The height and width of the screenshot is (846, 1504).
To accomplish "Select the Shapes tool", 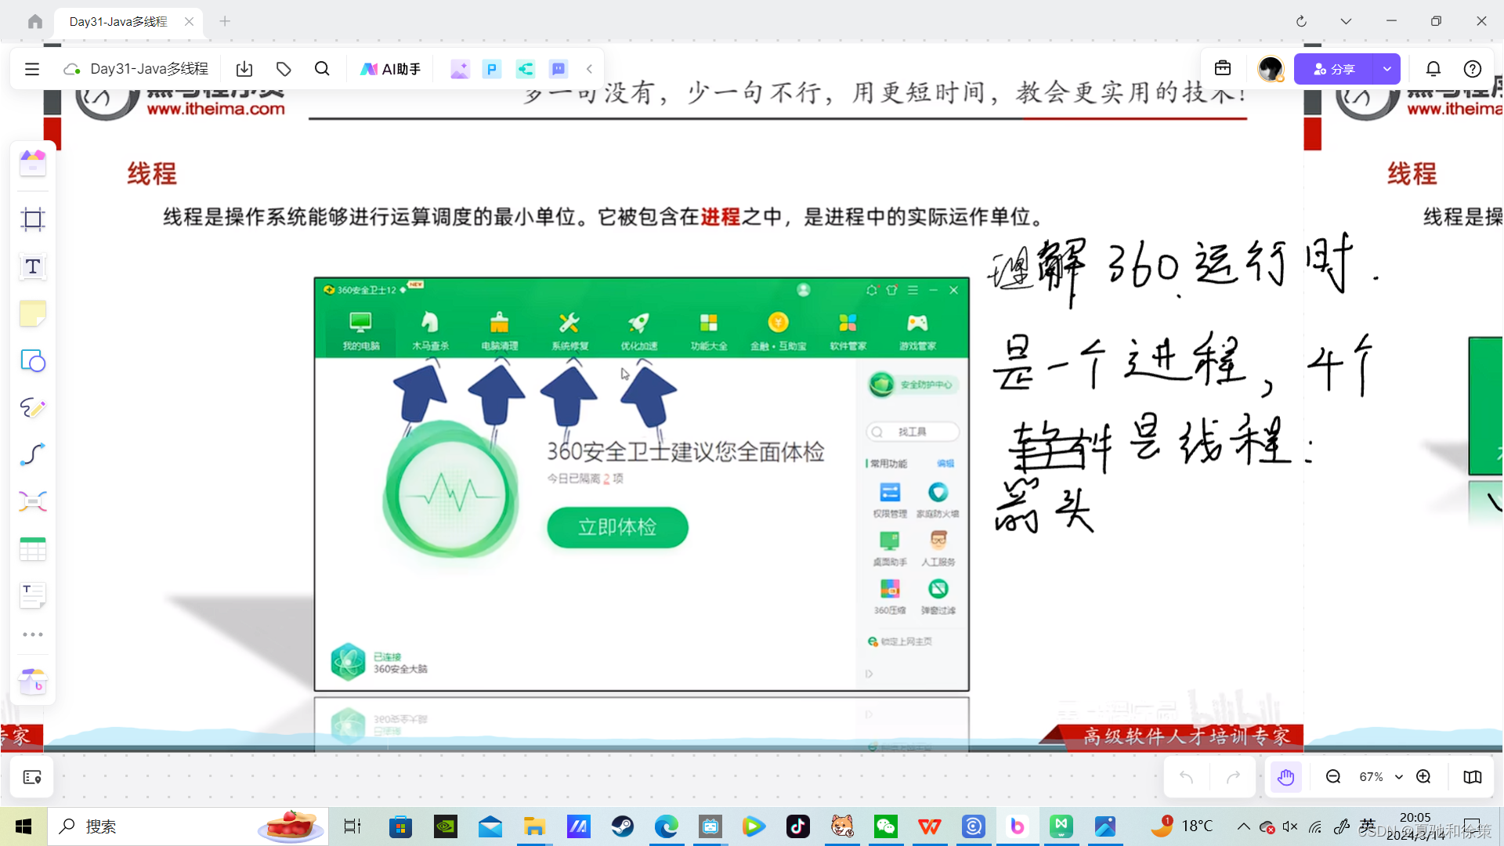I will (x=32, y=360).
